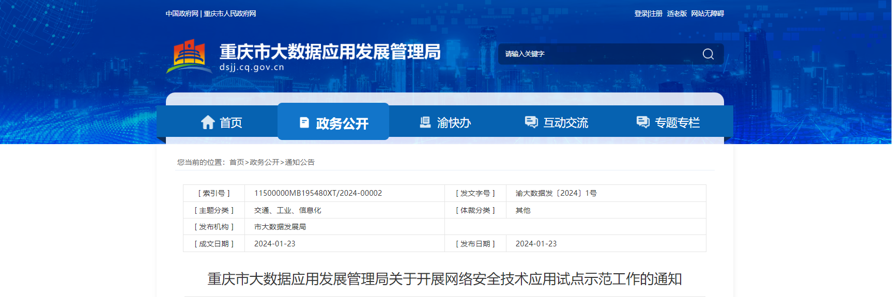Viewport: 892px width, 297px height.
Task: Click the Chongqing government emblem logo
Action: pyautogui.click(x=189, y=57)
